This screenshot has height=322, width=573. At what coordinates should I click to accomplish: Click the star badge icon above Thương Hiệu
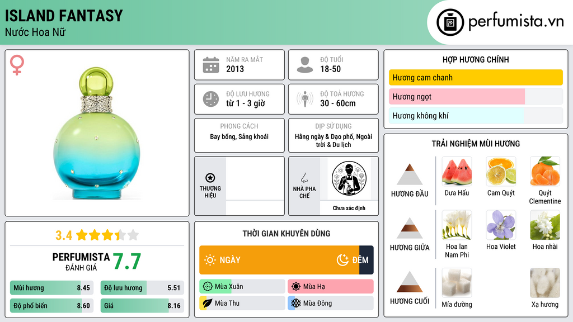[x=210, y=178]
